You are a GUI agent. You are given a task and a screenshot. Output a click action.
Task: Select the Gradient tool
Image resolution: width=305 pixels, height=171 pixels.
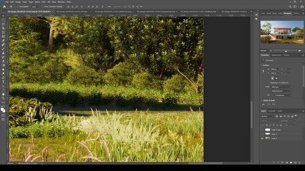coord(3,66)
